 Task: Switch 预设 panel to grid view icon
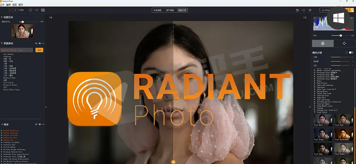tap(36, 124)
